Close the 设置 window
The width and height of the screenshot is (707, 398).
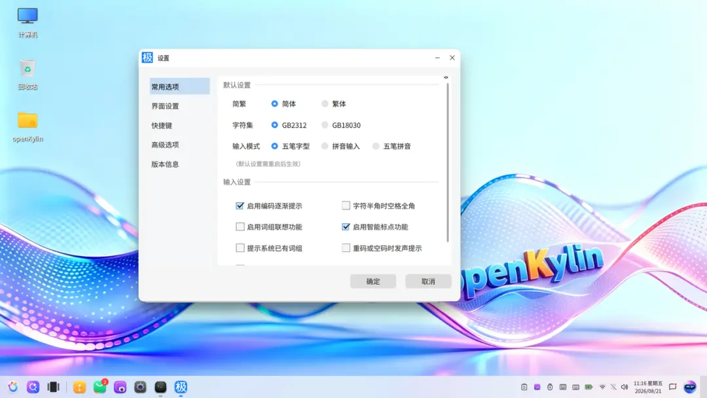(x=452, y=58)
